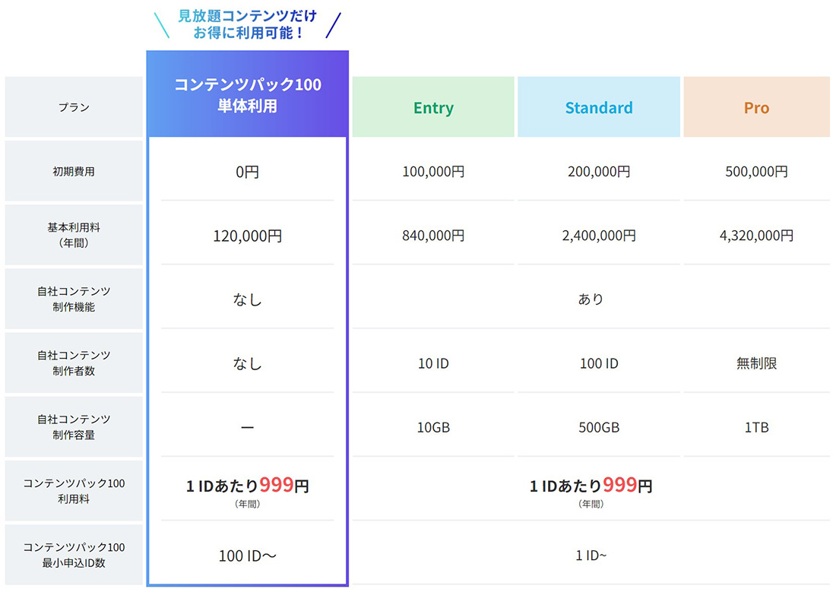Select the 120,000円 annual fee cell

coord(248,236)
